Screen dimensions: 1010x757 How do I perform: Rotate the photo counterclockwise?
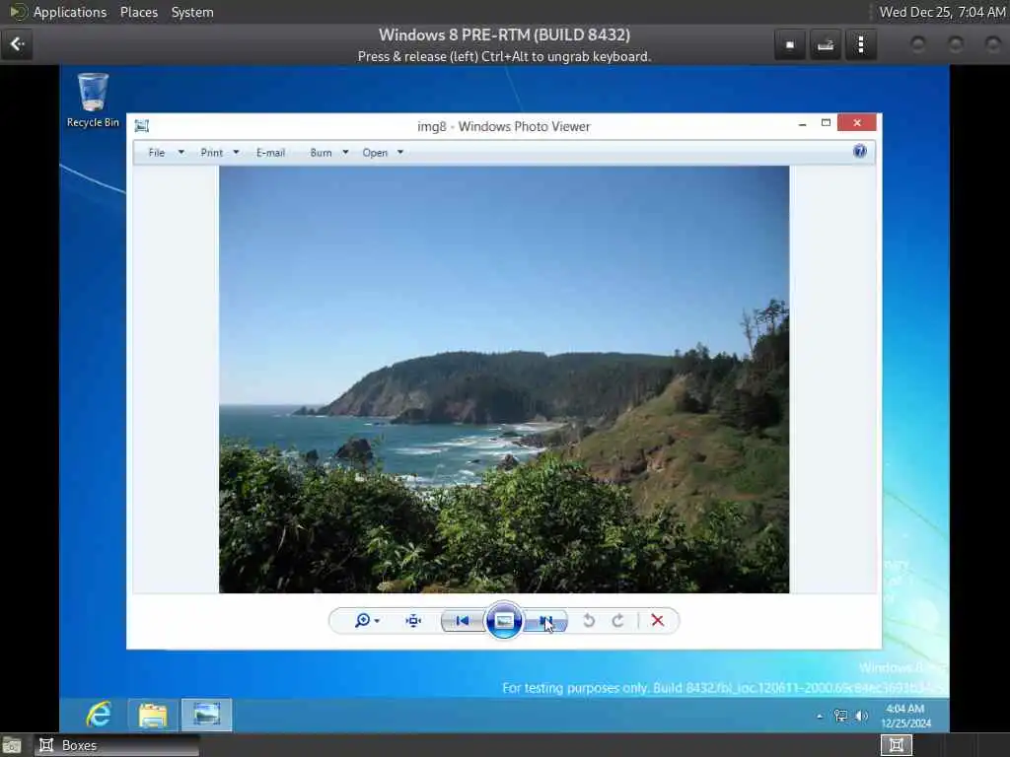pyautogui.click(x=588, y=621)
